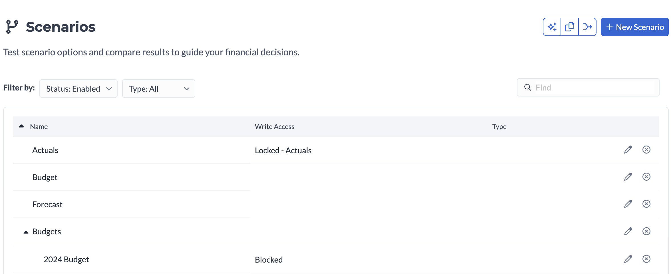Edit the Actuals scenario with pencil icon
671x274 pixels.
coord(628,150)
